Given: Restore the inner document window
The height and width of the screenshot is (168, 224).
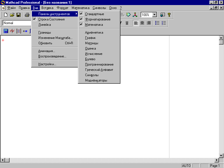Looking at the screenshot, I should pos(216,8).
